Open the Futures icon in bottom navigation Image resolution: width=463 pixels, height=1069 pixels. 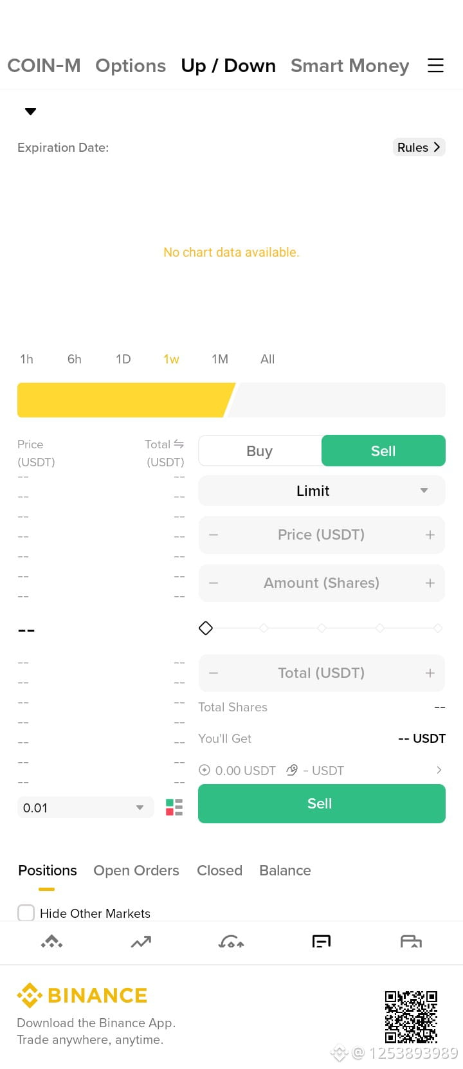click(x=231, y=942)
